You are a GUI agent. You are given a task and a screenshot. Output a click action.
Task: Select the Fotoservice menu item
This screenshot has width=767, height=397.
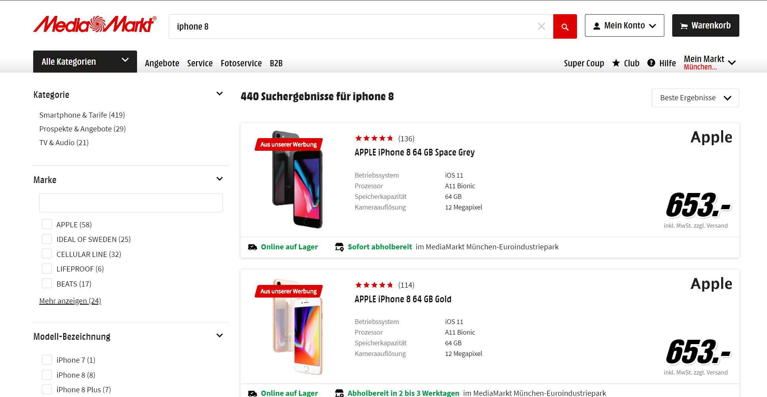pyautogui.click(x=241, y=63)
